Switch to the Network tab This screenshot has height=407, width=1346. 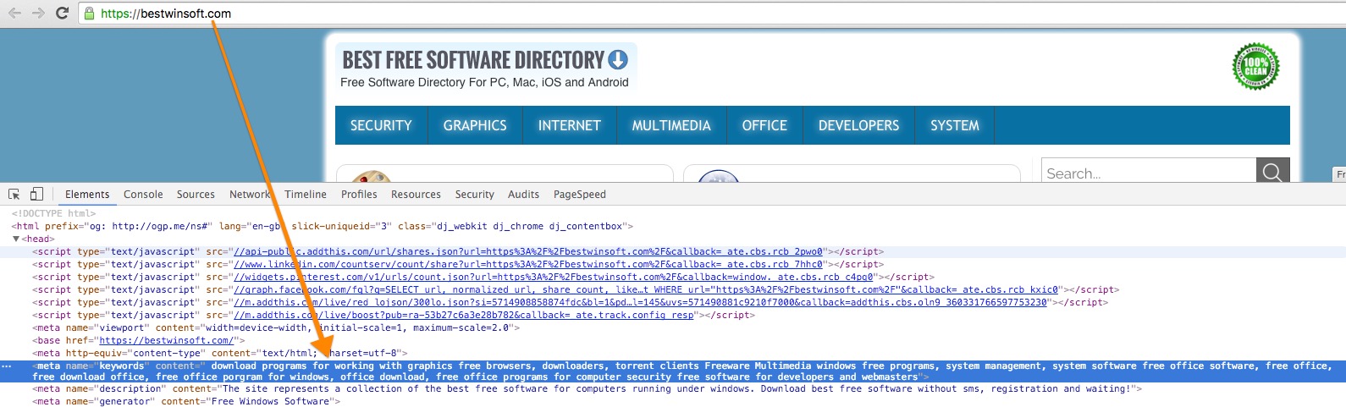251,195
